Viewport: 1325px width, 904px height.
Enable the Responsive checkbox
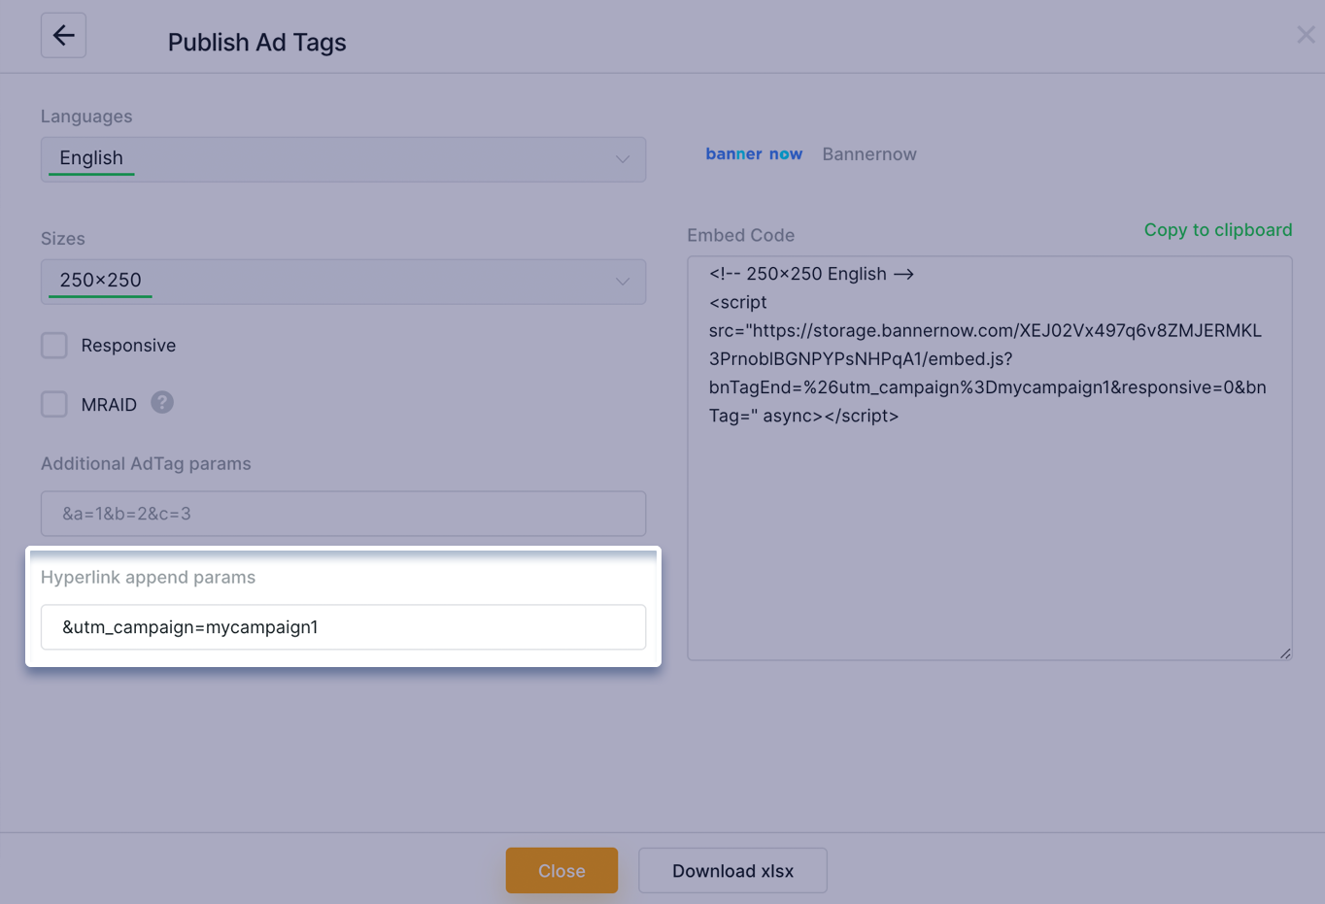point(54,346)
